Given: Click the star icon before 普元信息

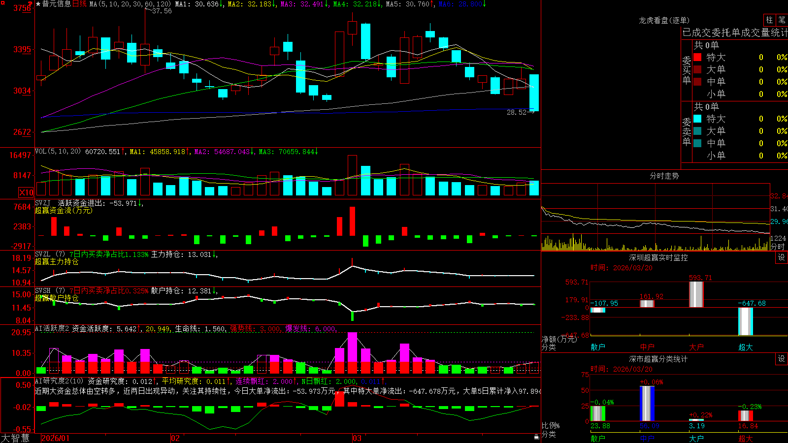Looking at the screenshot, I should click(x=38, y=4).
